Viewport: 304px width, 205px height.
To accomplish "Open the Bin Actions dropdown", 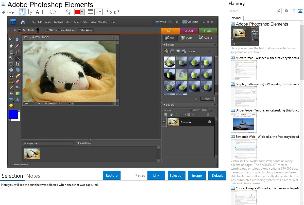I will point(85,143).
